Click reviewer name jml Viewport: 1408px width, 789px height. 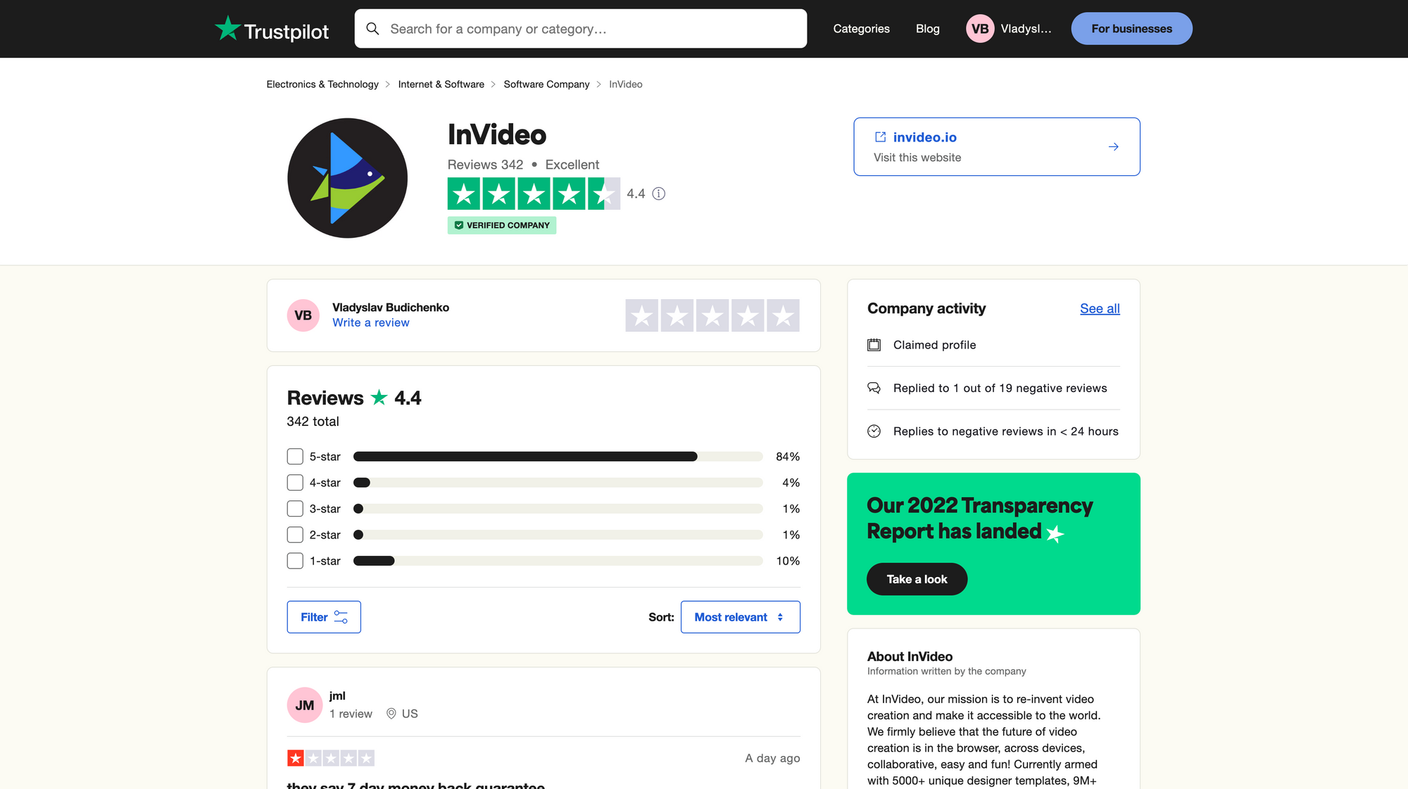337,696
